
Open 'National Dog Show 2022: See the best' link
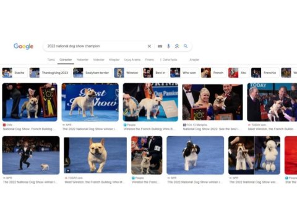(x=212, y=129)
